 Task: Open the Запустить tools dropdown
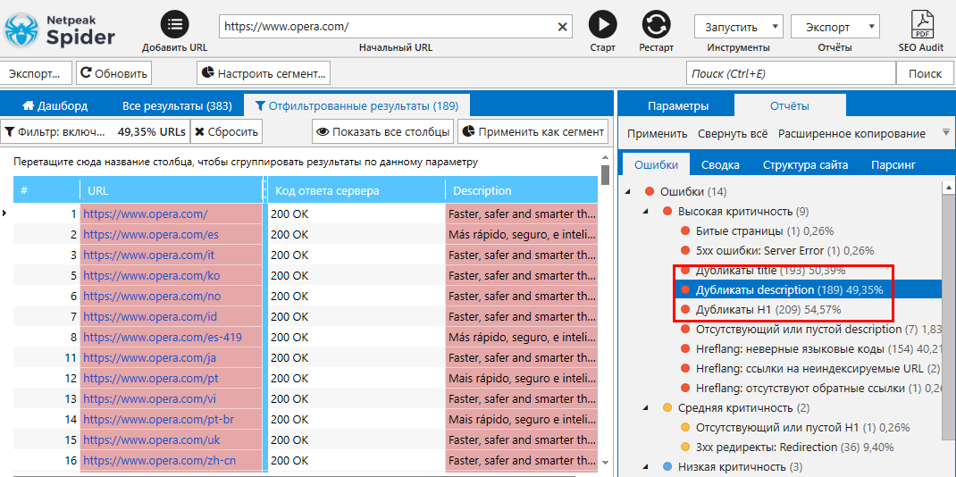(738, 27)
